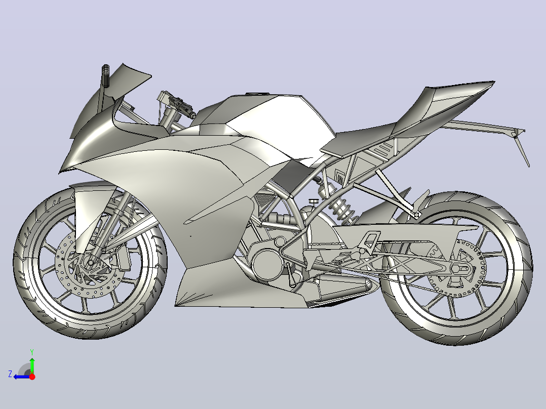Select the rear shock absorber spring

[x=340, y=208]
